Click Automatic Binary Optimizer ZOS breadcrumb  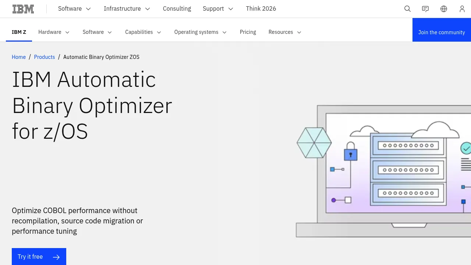pos(101,57)
